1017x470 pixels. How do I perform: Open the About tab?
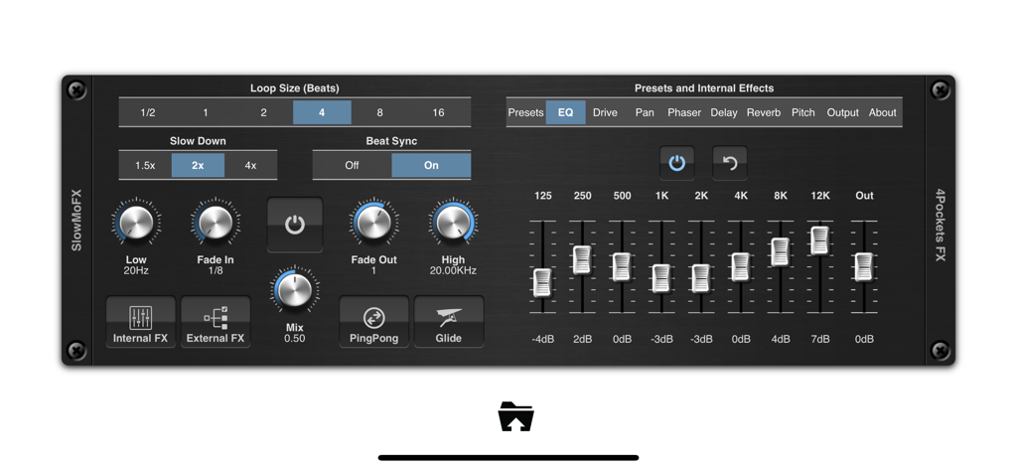point(883,112)
